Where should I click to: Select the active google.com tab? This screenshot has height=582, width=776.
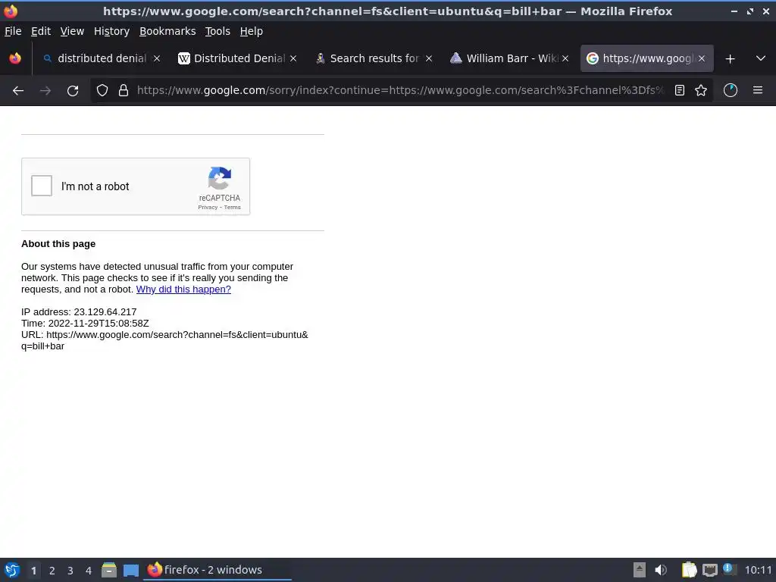pos(646,58)
